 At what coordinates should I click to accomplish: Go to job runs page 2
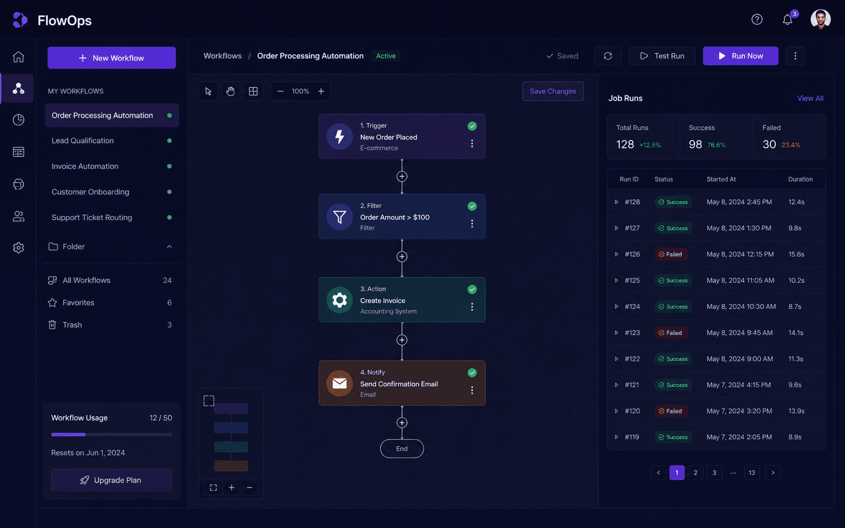tap(695, 473)
